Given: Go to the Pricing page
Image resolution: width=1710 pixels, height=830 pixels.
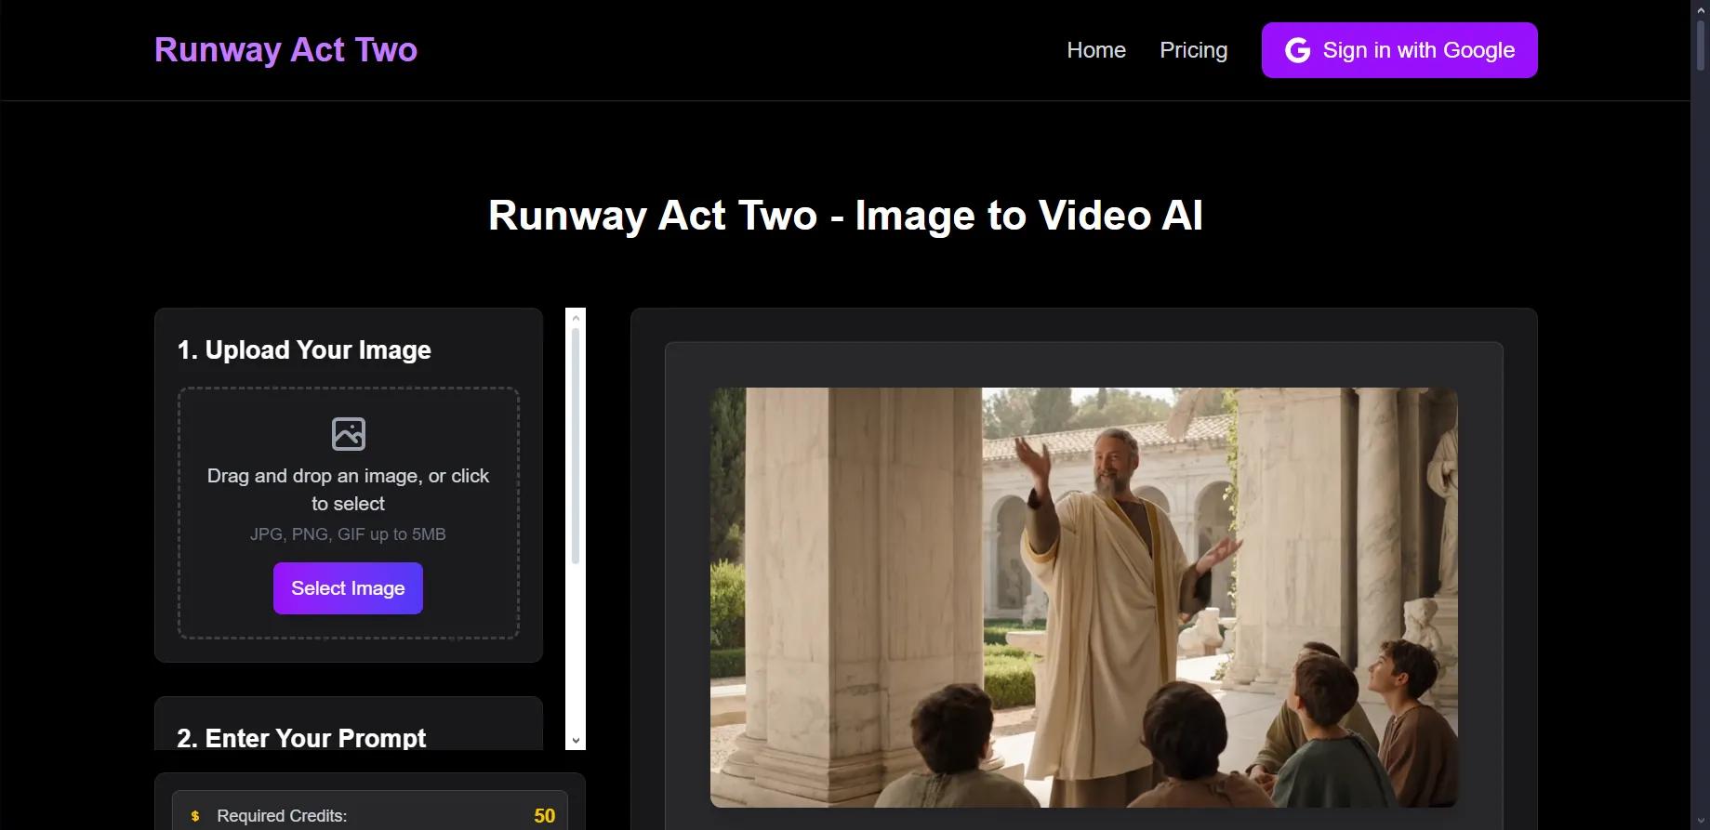Looking at the screenshot, I should click(x=1193, y=50).
